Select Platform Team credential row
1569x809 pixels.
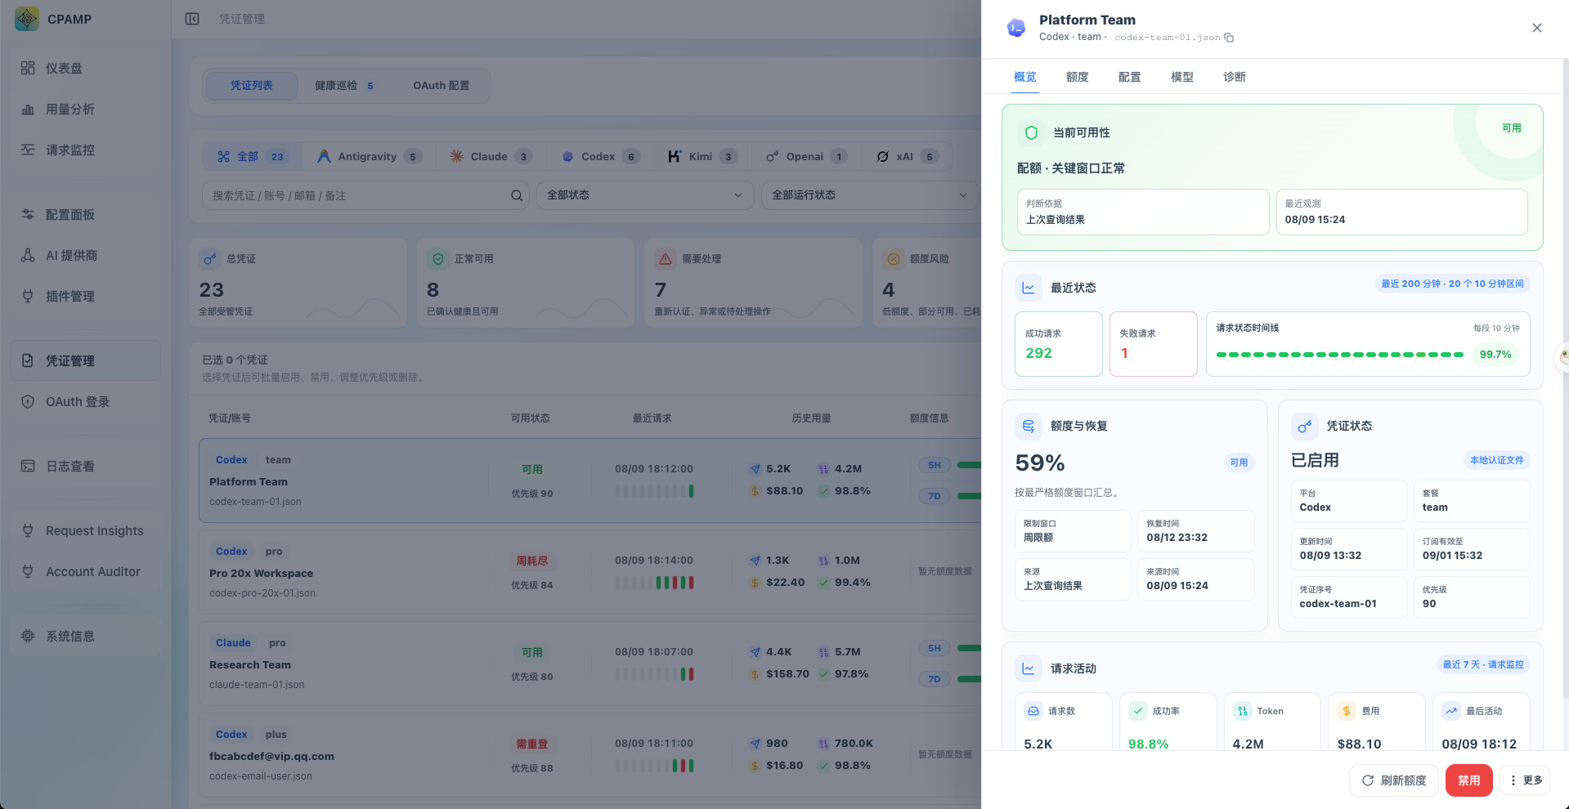click(589, 480)
